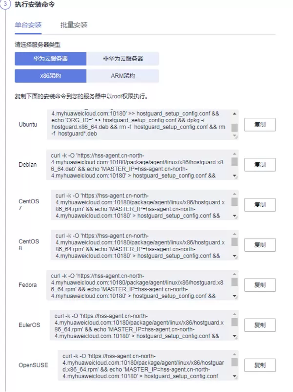Choose 华为云服务器 server type
Image resolution: width=293 pixels, height=392 pixels.
[x=50, y=59]
